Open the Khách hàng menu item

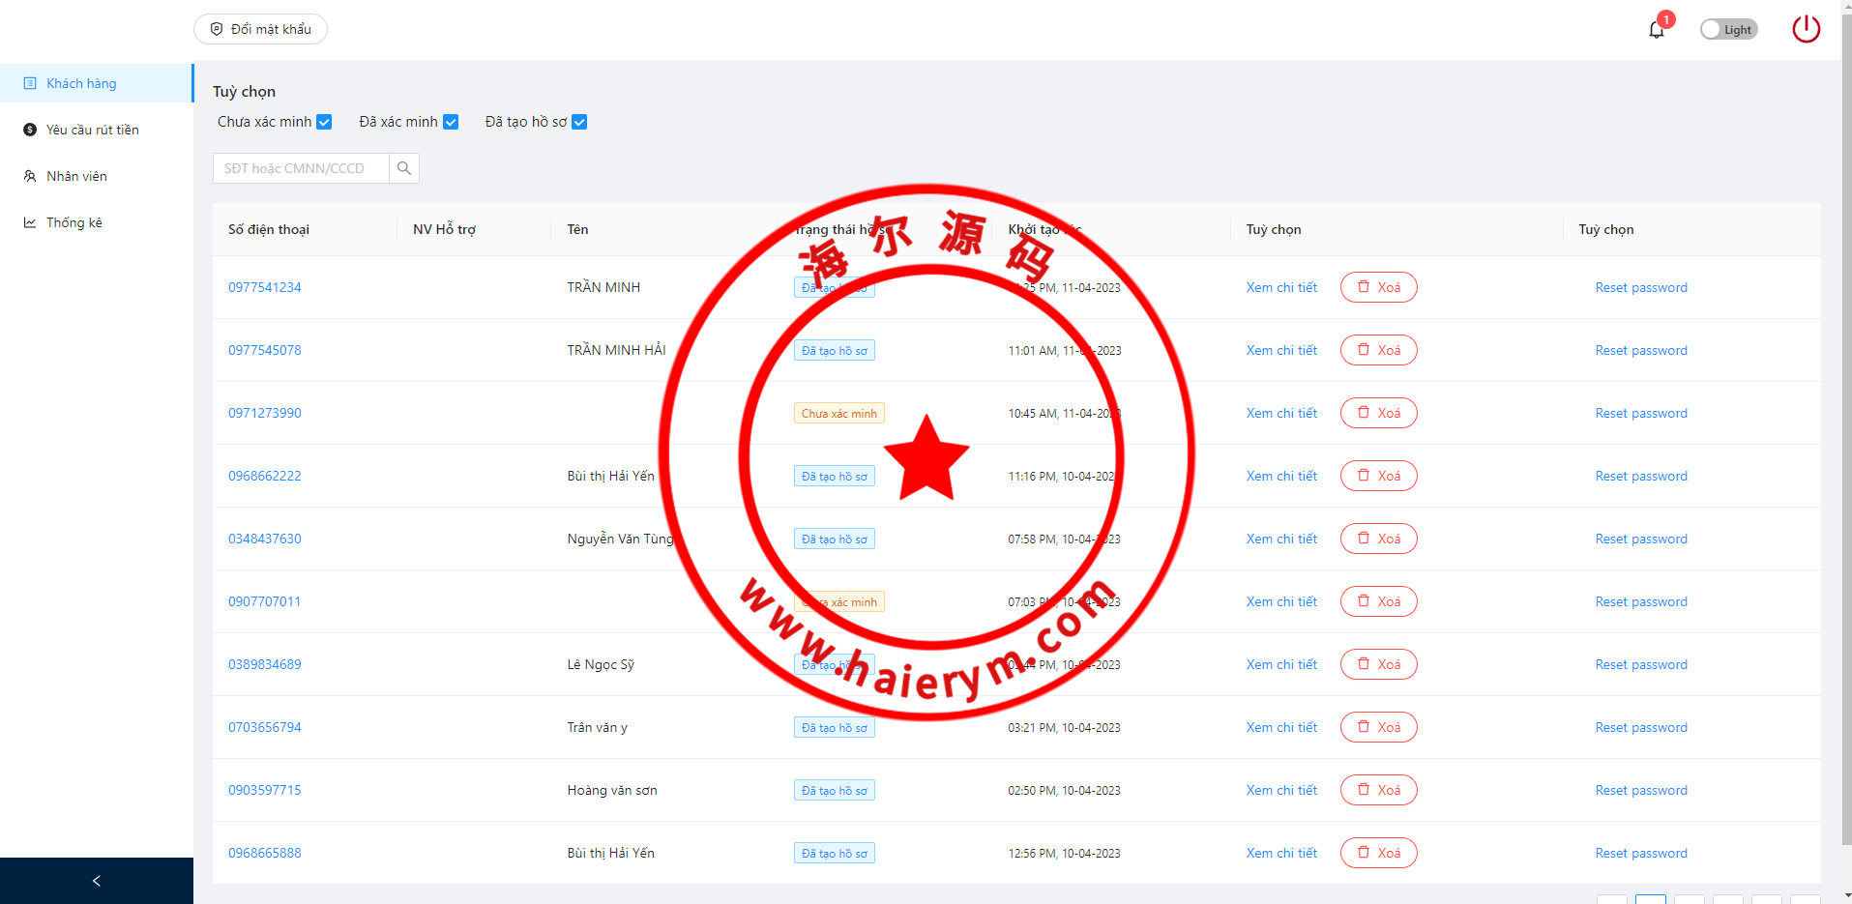click(97, 83)
